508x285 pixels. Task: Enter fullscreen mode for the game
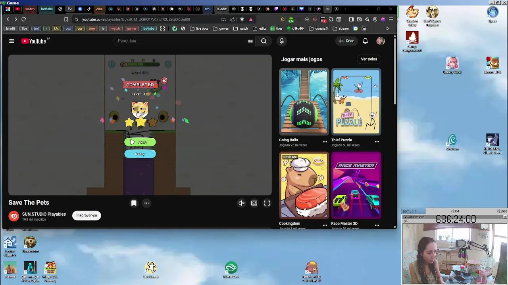267,203
